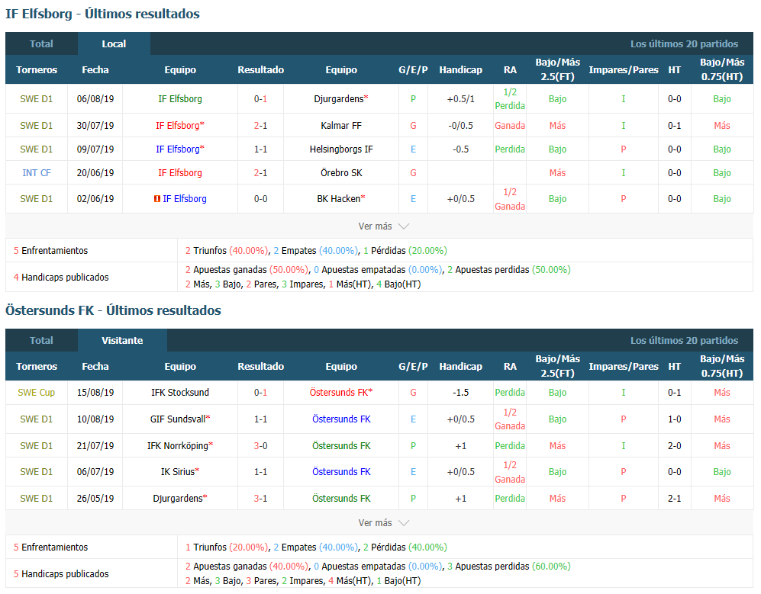761x594 pixels.
Task: Click SWE Cup tournament label
Action: 37,392
